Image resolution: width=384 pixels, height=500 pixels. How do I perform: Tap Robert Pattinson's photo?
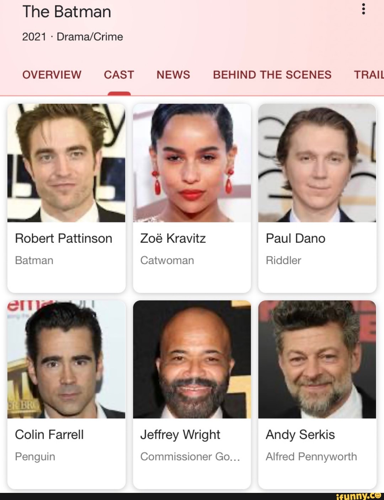pos(66,163)
